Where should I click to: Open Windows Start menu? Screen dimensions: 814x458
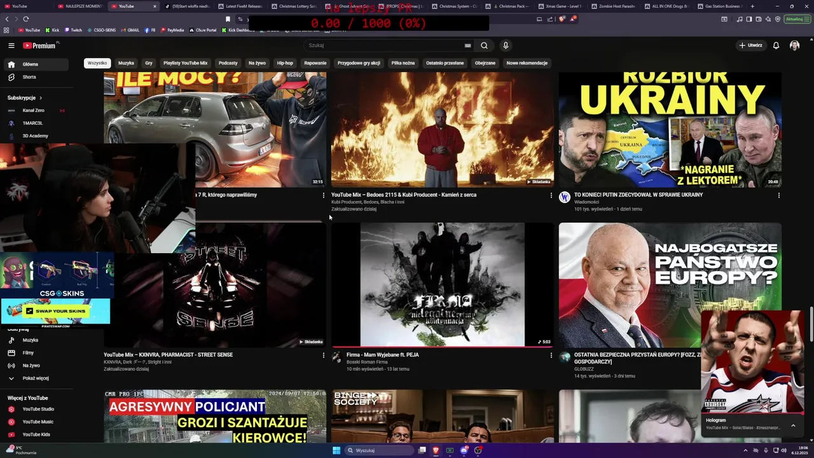336,450
